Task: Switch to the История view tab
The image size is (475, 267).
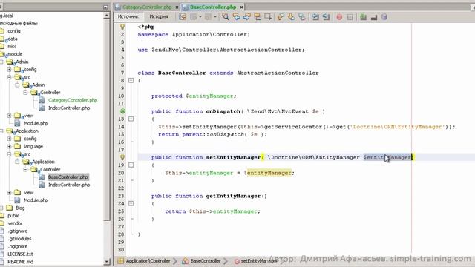Action: pos(158,16)
